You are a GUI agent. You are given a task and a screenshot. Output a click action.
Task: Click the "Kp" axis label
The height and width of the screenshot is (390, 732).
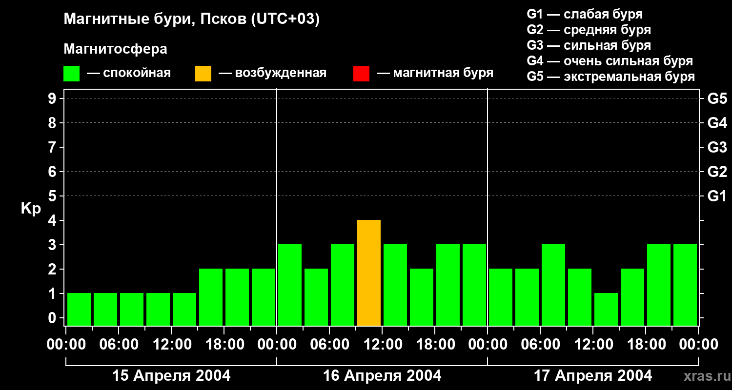pos(31,209)
